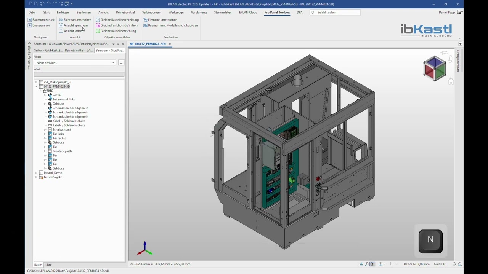Screen dimensions: 488x274
Task: Select the Gleiche Funktionsdefinition icon
Action: pyautogui.click(x=98, y=25)
